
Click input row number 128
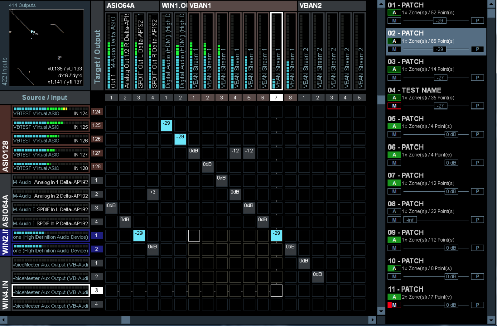coord(97,167)
